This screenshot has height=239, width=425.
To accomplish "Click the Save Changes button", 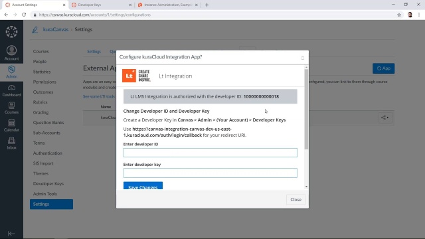I will (143, 186).
